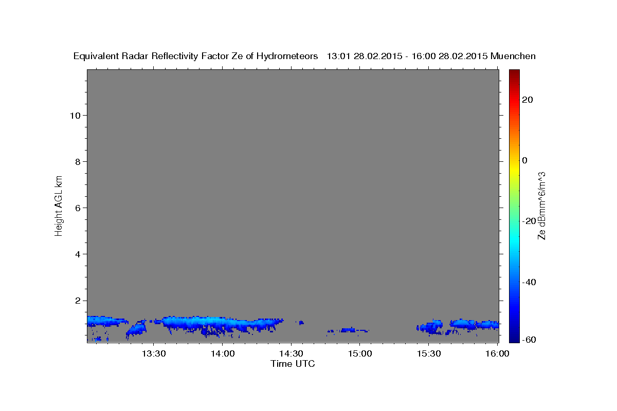Click the height tick label '8'
The image size is (617, 411).
tap(78, 161)
